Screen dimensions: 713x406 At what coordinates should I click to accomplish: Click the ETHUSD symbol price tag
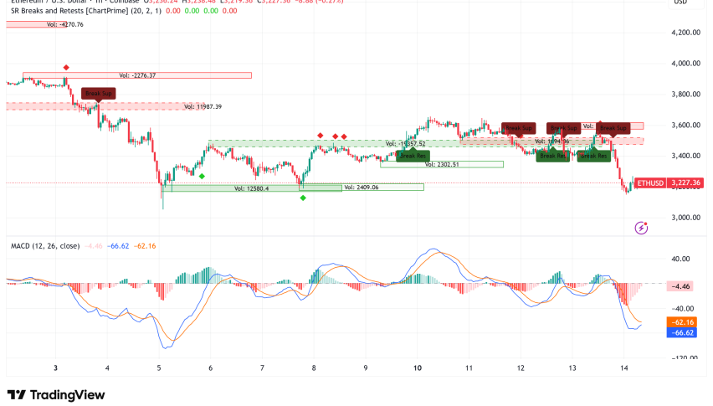pos(651,182)
